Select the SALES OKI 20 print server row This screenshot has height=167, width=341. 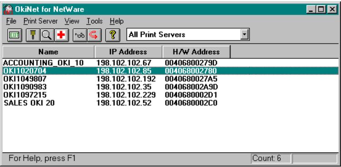pos(170,103)
